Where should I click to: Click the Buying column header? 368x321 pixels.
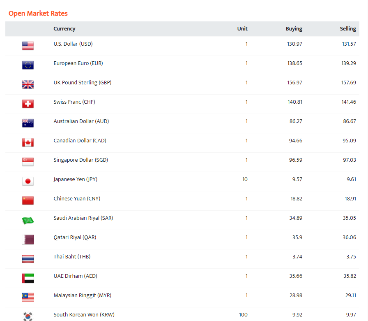(294, 29)
